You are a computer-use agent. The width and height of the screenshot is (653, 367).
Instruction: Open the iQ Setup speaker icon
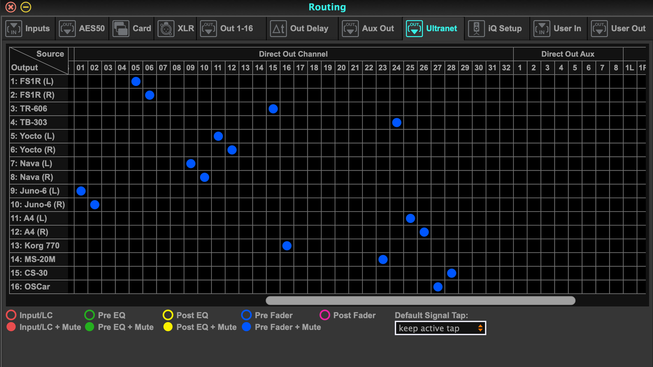477,28
